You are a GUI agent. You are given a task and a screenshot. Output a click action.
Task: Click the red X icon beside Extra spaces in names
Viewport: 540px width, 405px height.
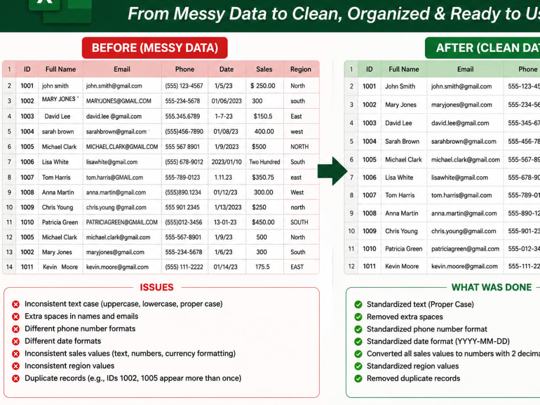click(x=16, y=316)
